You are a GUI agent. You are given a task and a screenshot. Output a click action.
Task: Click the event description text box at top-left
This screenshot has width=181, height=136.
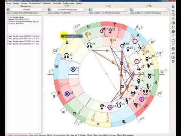coord(24,25)
